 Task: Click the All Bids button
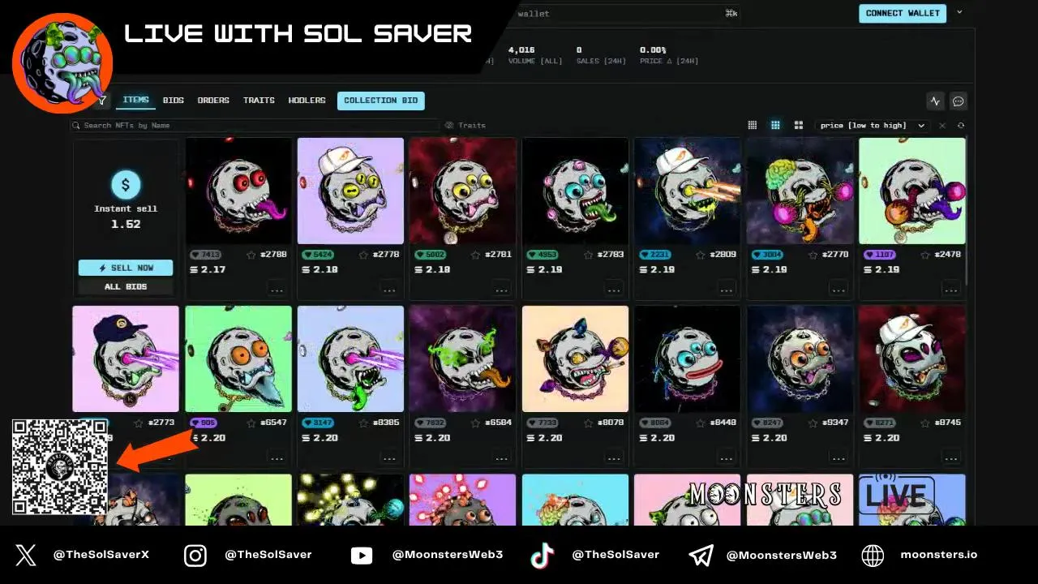(126, 286)
